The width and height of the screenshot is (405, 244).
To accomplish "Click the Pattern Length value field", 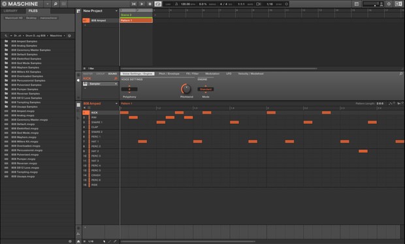I will 380,104.
